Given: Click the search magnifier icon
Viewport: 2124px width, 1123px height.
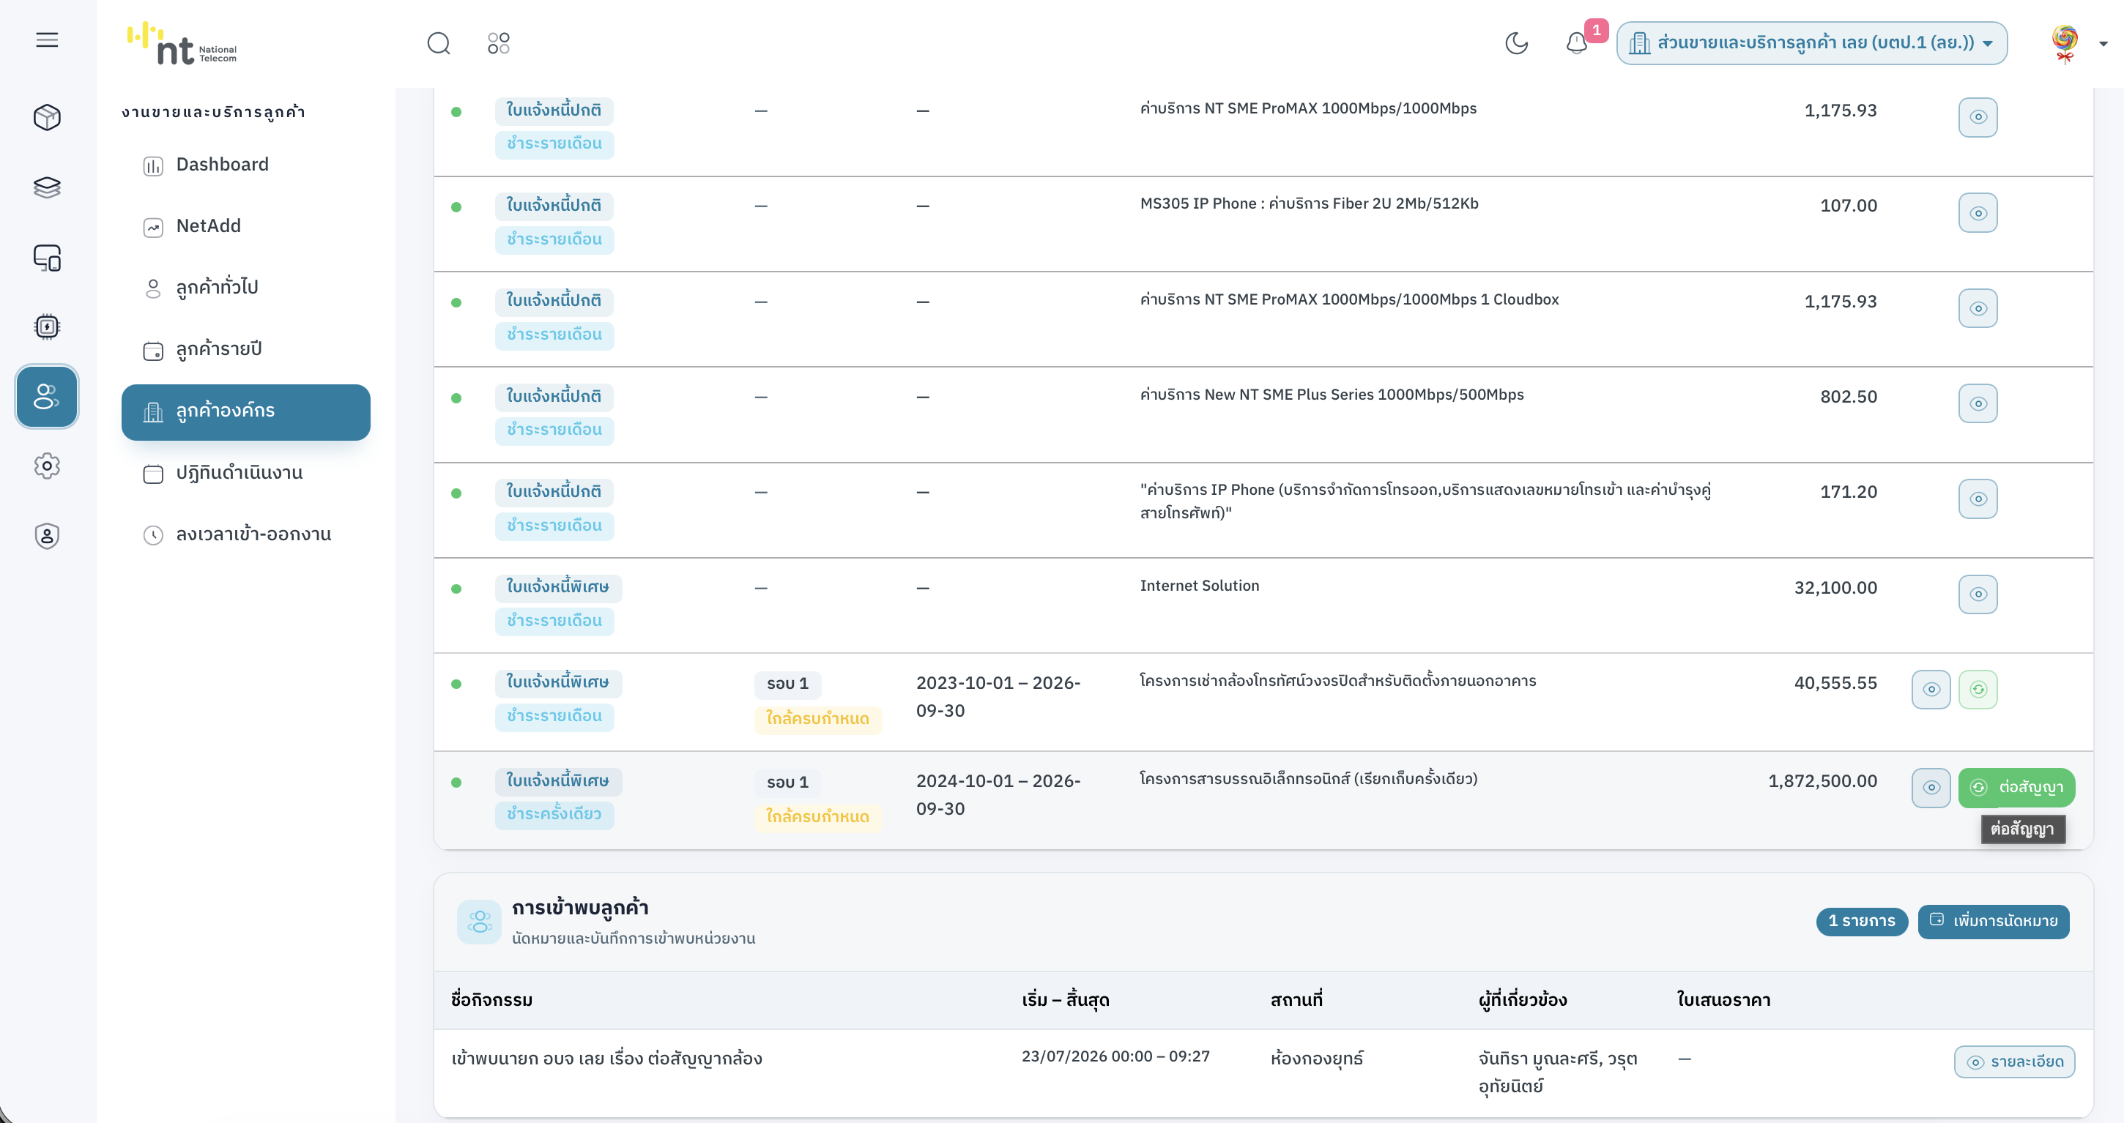Looking at the screenshot, I should pyautogui.click(x=439, y=43).
